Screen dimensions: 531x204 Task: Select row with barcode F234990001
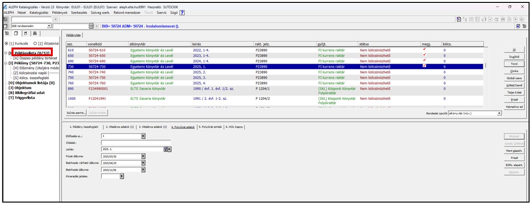[275, 90]
